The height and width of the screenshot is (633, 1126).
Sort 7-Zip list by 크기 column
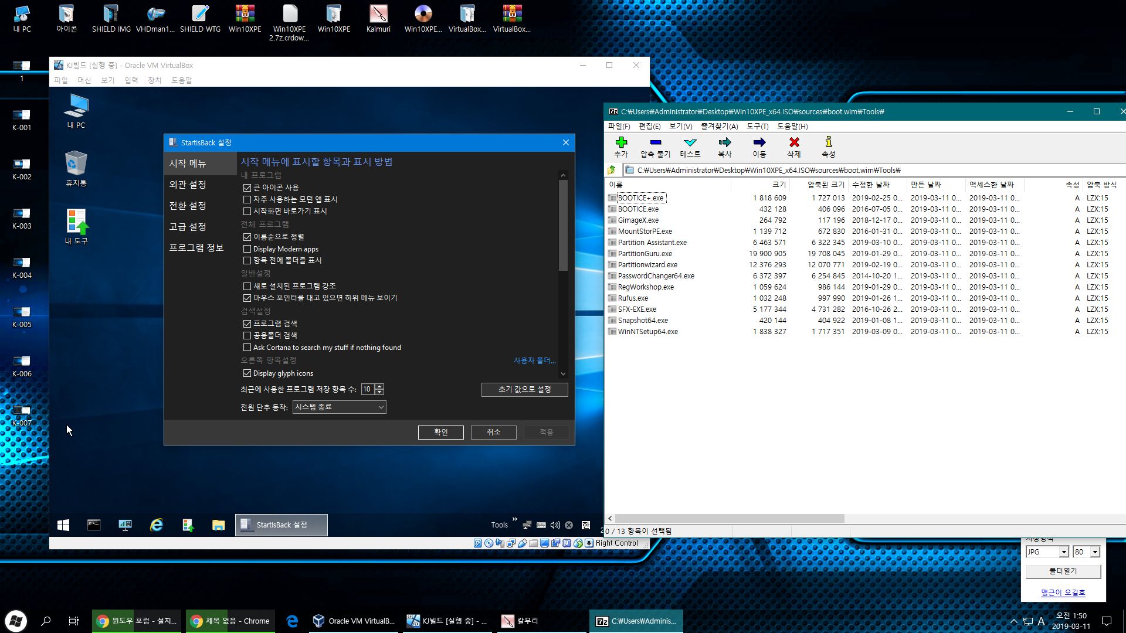pyautogui.click(x=760, y=185)
